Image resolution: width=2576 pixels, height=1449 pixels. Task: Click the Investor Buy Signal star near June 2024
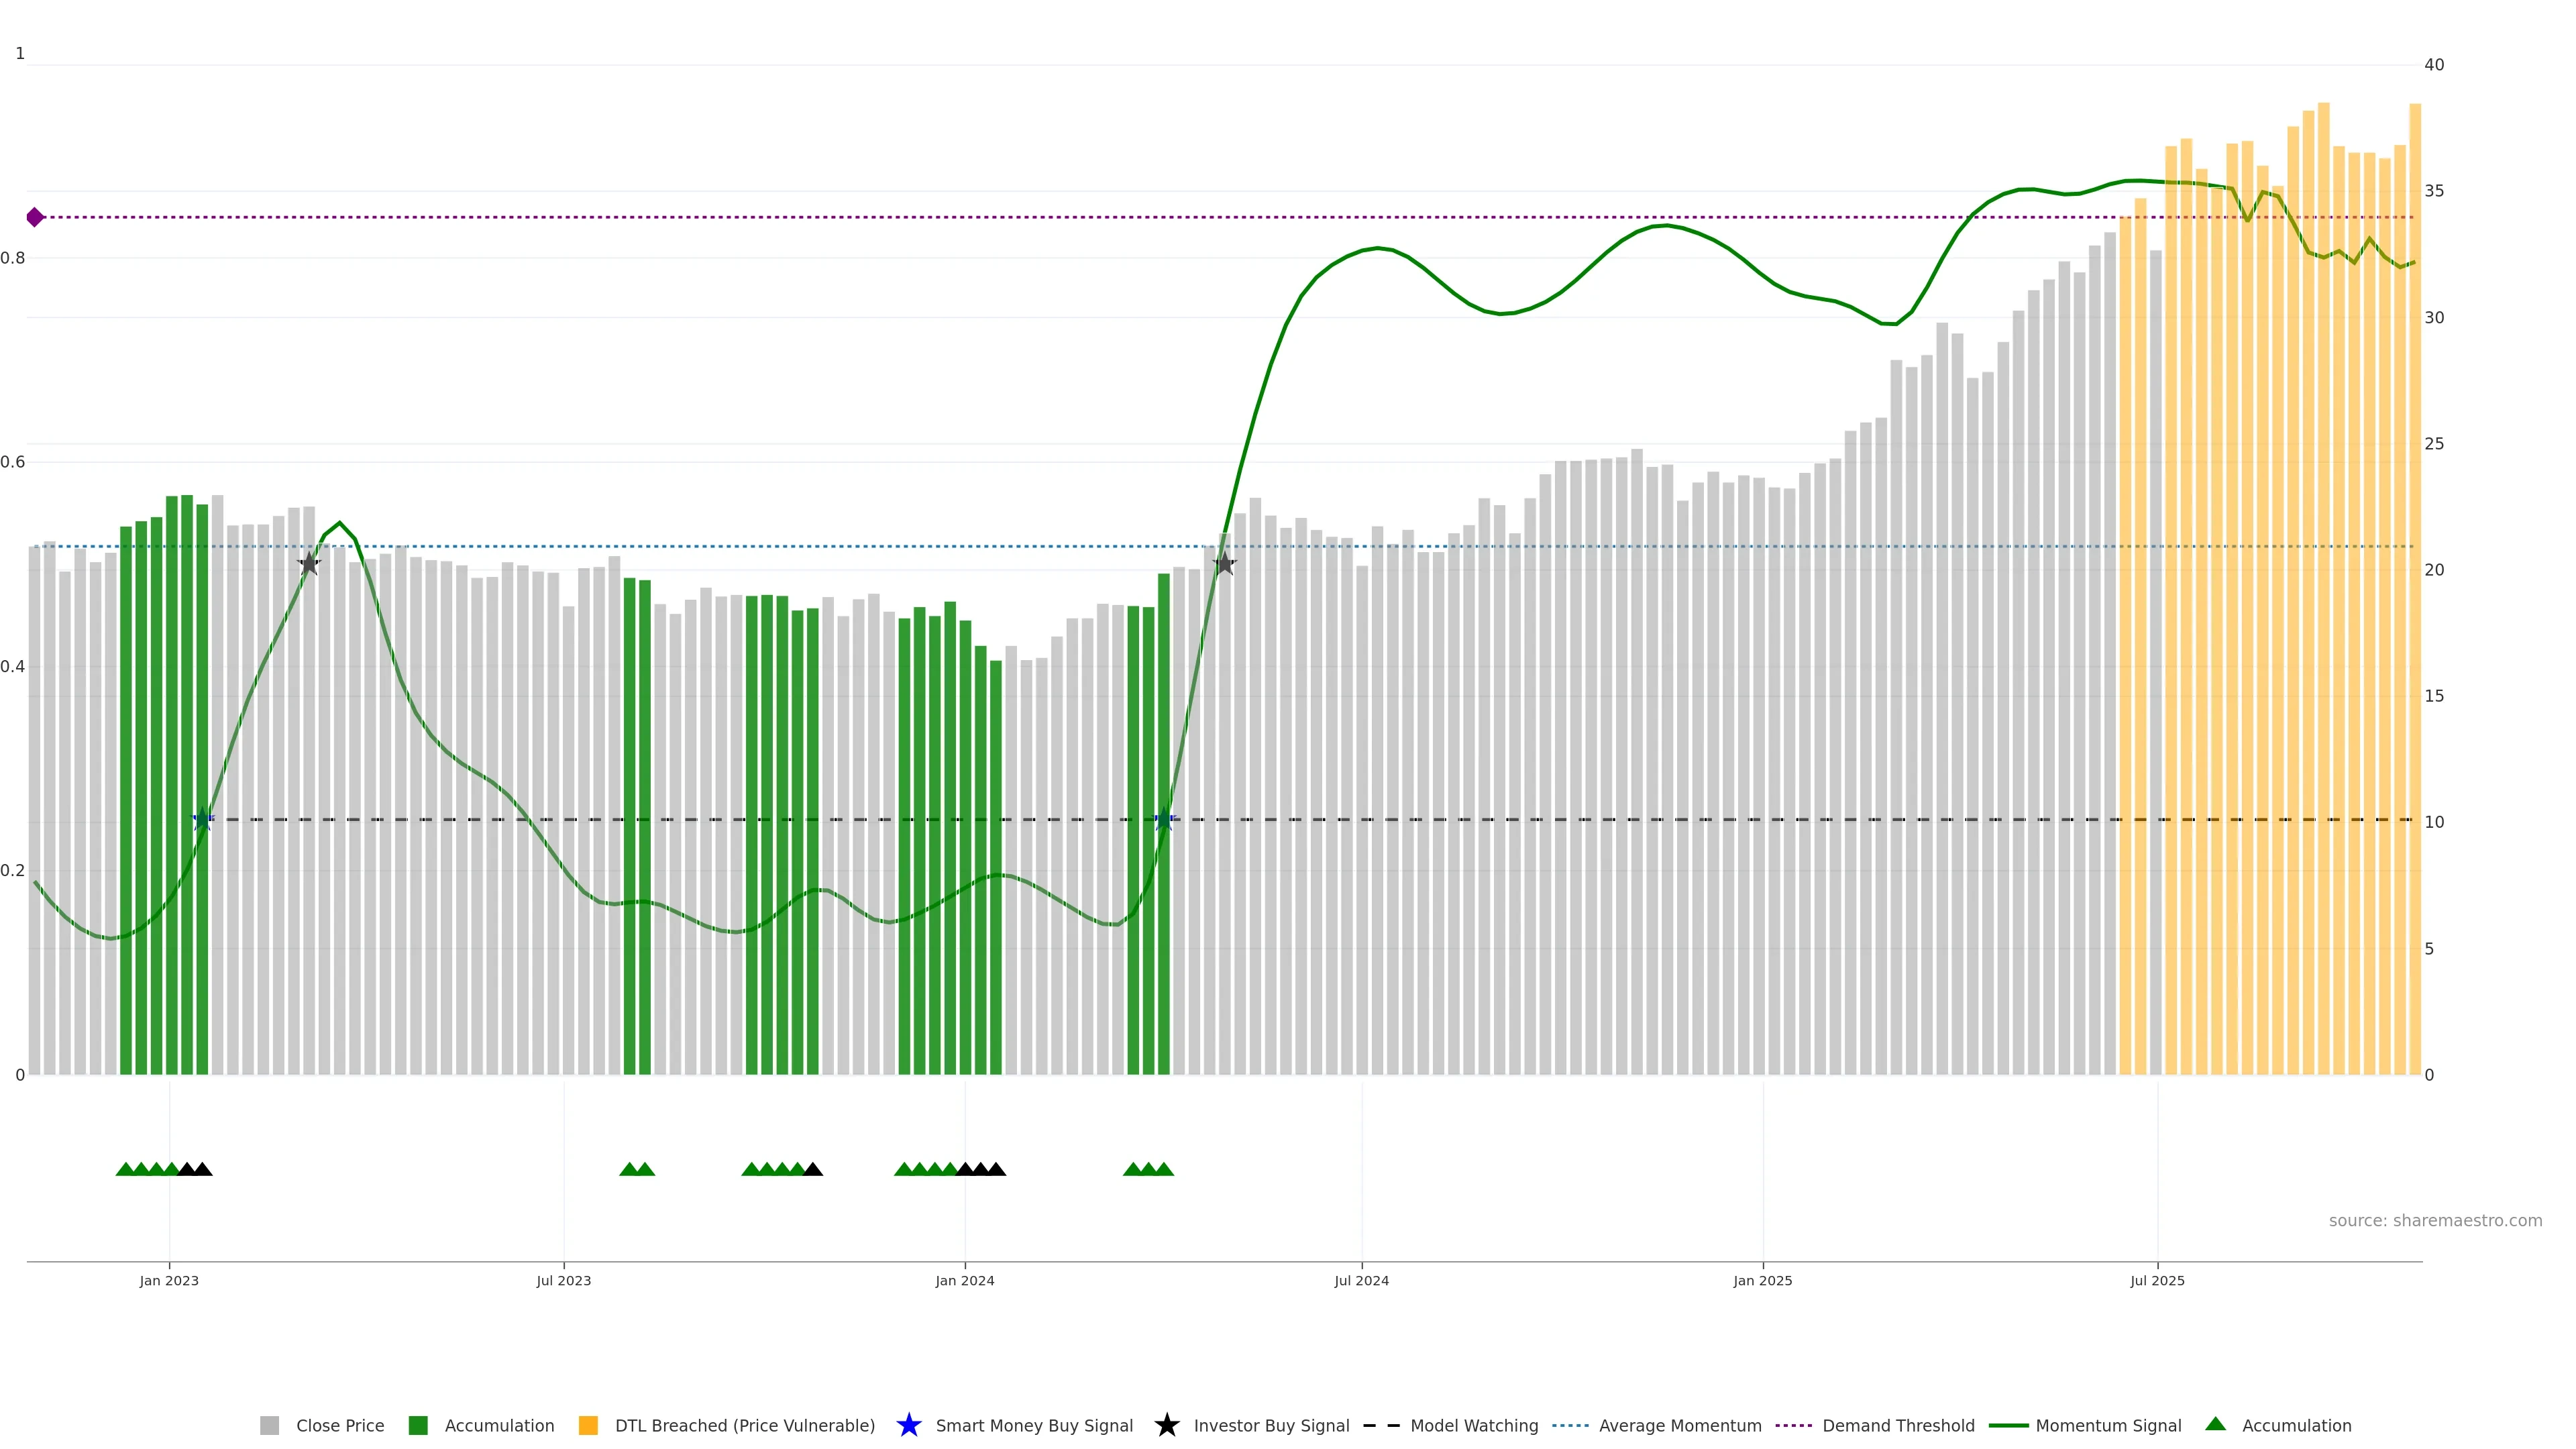(x=1224, y=564)
